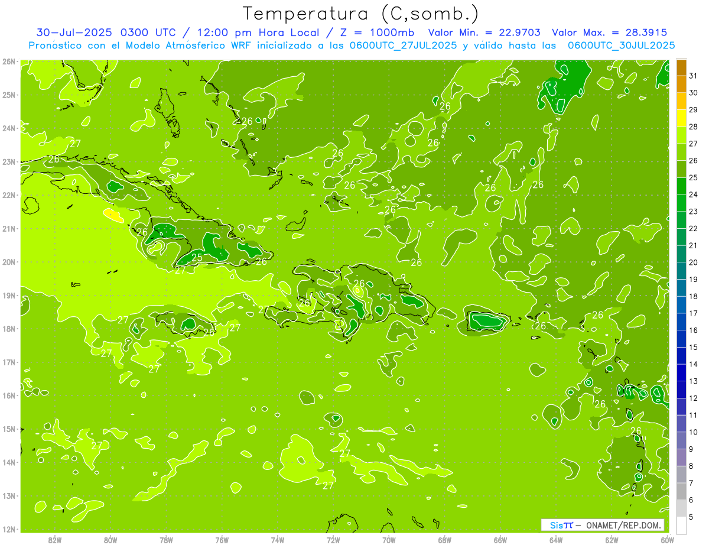Click the "68W" longitude axis label
This screenshot has height=548, width=709.
(445, 540)
